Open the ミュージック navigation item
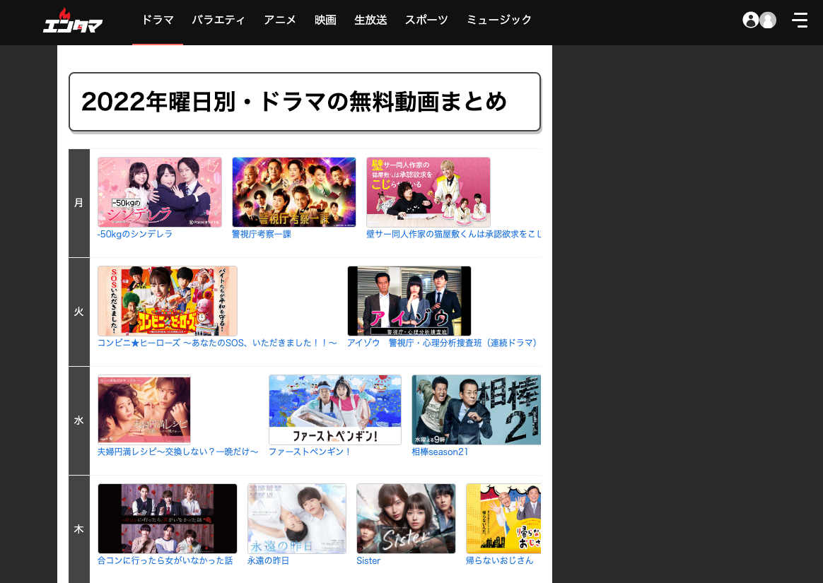The image size is (823, 583). coord(498,20)
